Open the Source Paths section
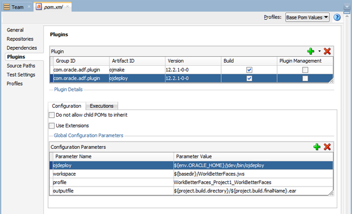The height and width of the screenshot is (214, 352). [21, 66]
